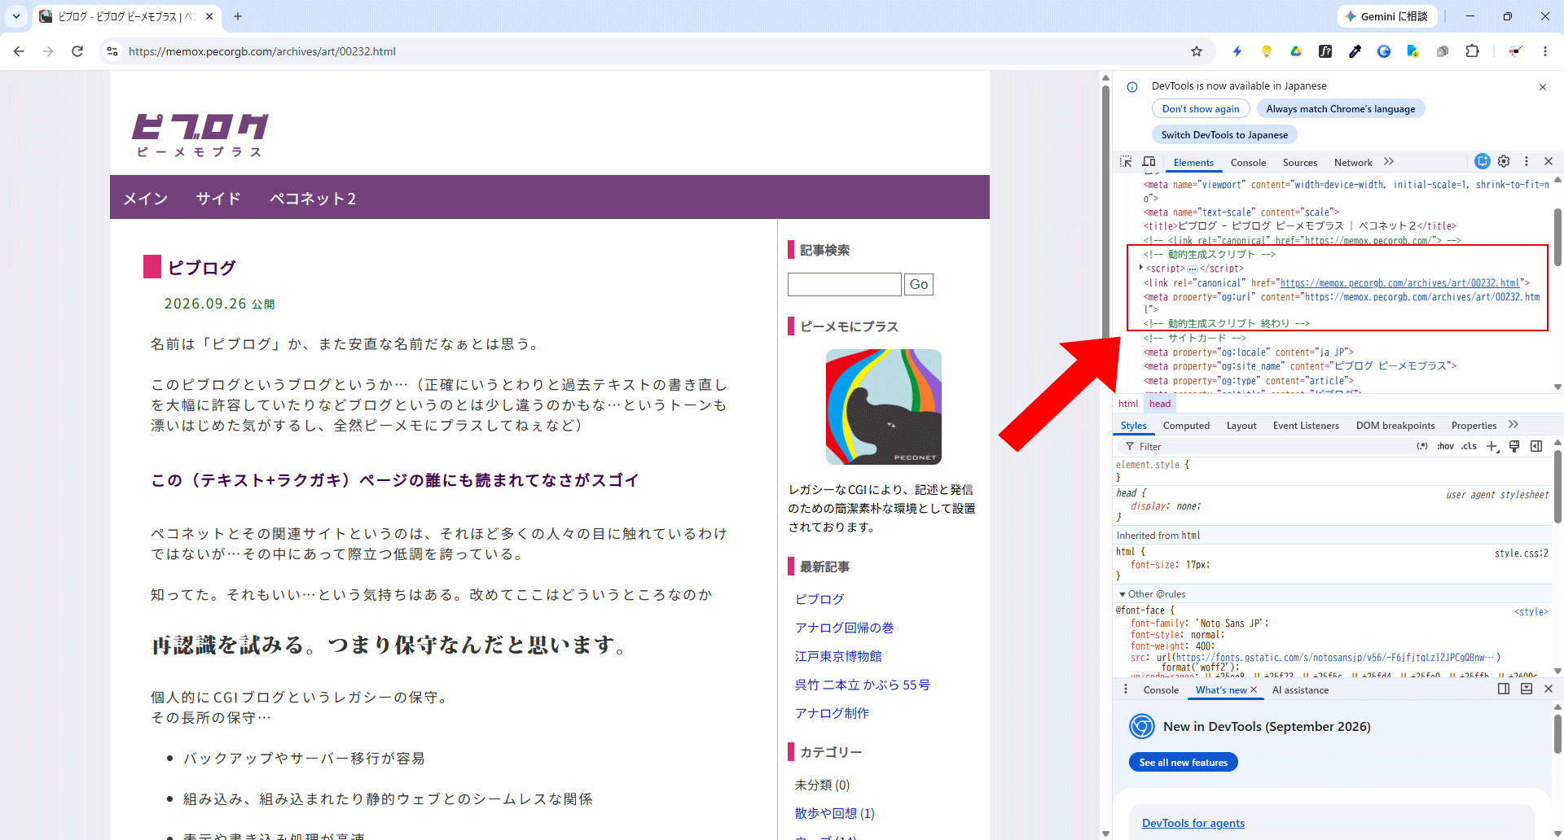This screenshot has height=840, width=1564.
Task: Open DevTools settings gear
Action: click(1504, 161)
